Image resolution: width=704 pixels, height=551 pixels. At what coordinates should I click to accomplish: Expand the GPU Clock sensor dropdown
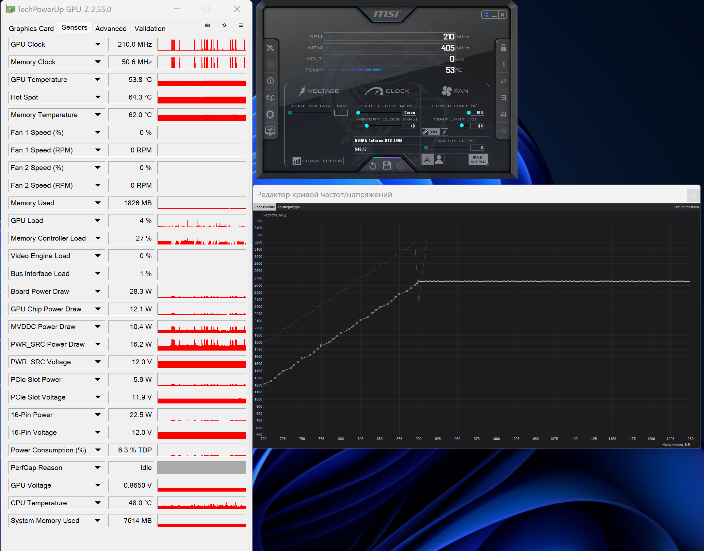tap(98, 44)
